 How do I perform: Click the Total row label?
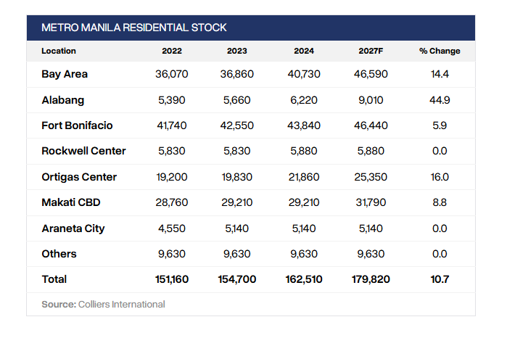[x=54, y=279]
